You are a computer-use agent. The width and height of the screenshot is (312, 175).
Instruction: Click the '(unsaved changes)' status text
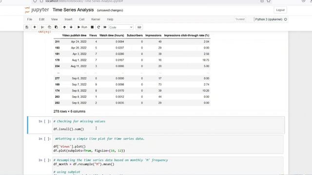(x=110, y=10)
